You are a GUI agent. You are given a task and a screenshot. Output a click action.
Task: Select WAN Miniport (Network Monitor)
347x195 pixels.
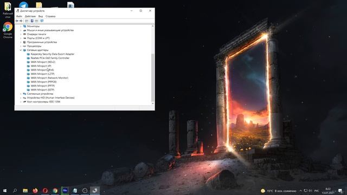coord(49,78)
